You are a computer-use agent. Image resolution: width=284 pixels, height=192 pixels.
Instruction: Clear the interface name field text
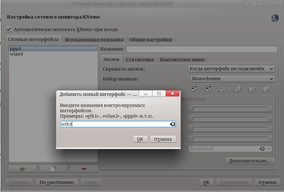[x=172, y=124]
